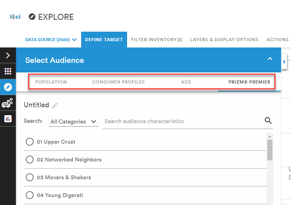This screenshot has width=291, height=205.
Task: Select the compass Explore icon in sidebar
Action: click(x=8, y=87)
